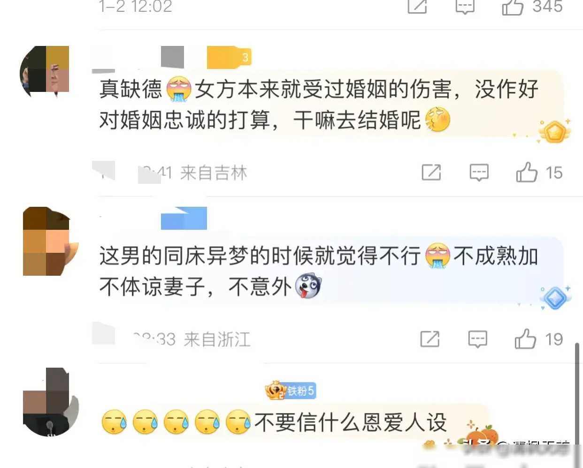Tap the comment text starting 这男的同床异梦
This screenshot has height=468, width=583.
coord(319,271)
